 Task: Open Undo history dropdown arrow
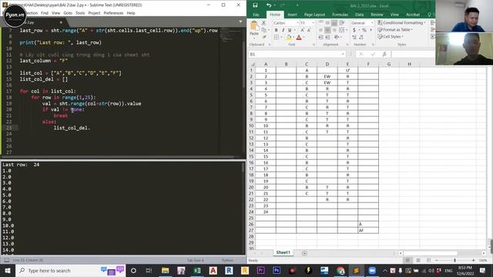click(274, 5)
